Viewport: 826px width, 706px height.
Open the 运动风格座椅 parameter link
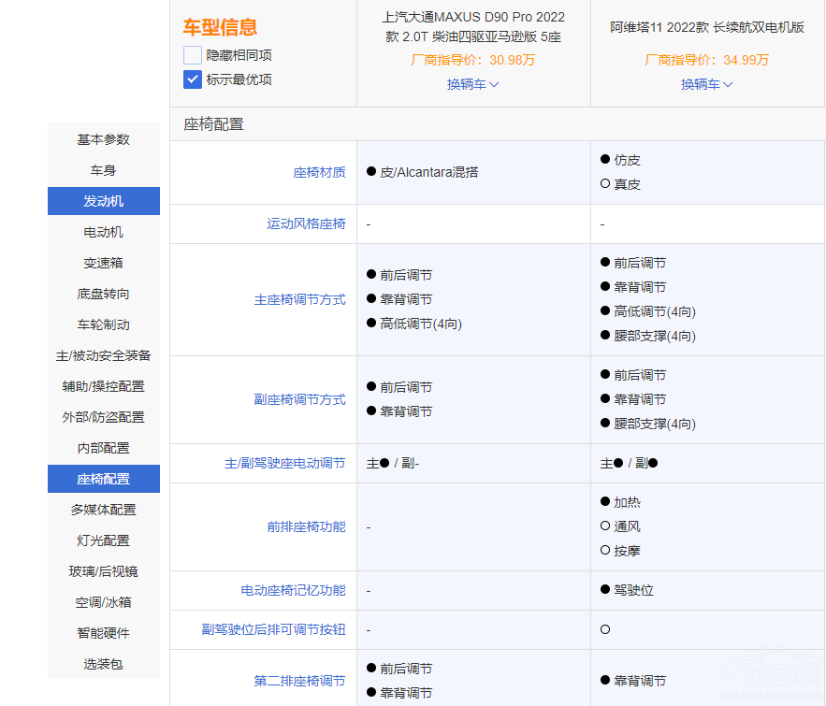(306, 223)
